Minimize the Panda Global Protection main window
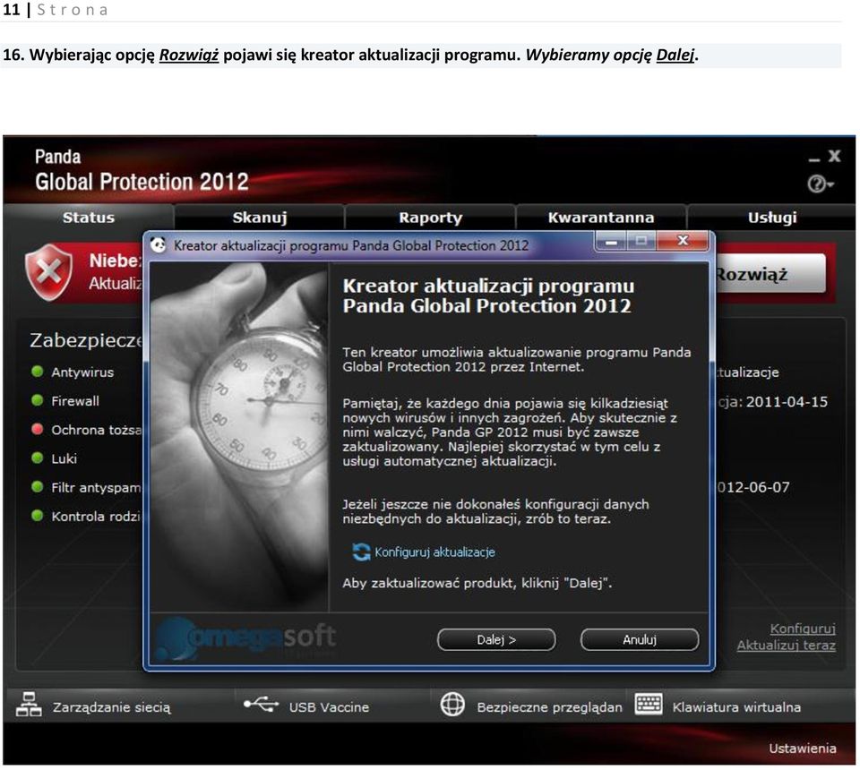The width and height of the screenshot is (860, 770). pyautogui.click(x=814, y=159)
